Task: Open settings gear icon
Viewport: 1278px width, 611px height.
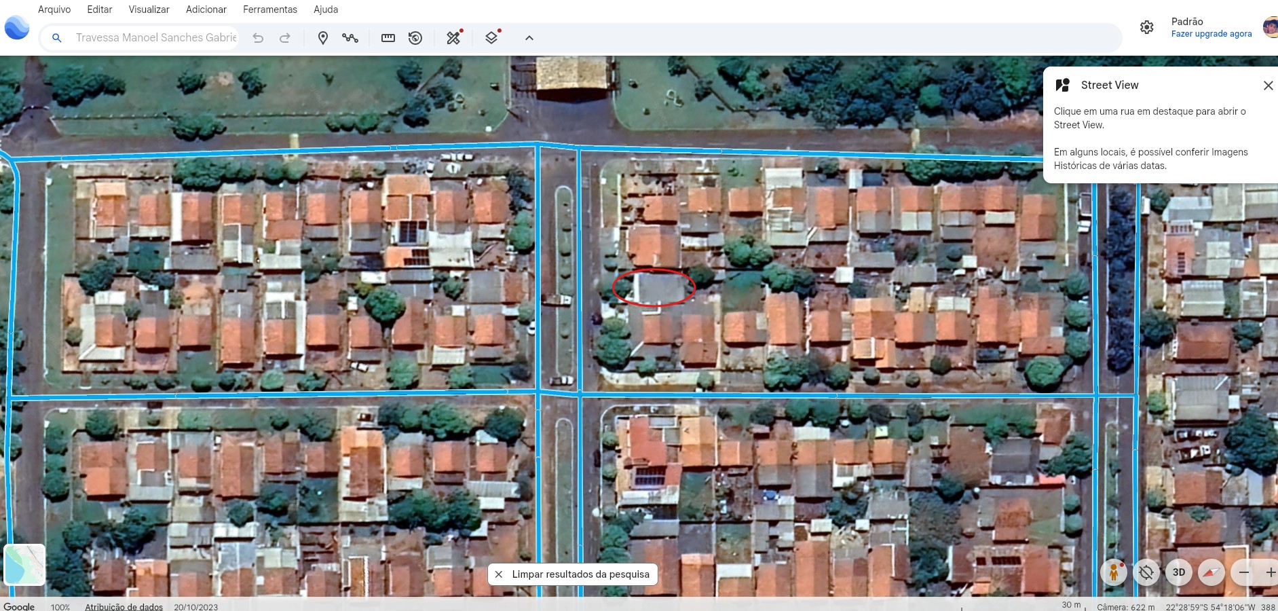Action: tap(1147, 27)
